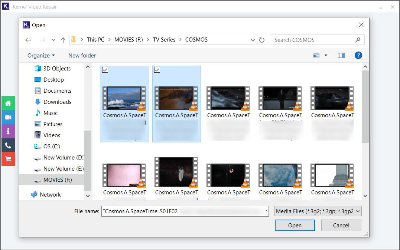The image size is (400, 250).
Task: Click the folder icon in address bar
Action: pyautogui.click(x=74, y=39)
